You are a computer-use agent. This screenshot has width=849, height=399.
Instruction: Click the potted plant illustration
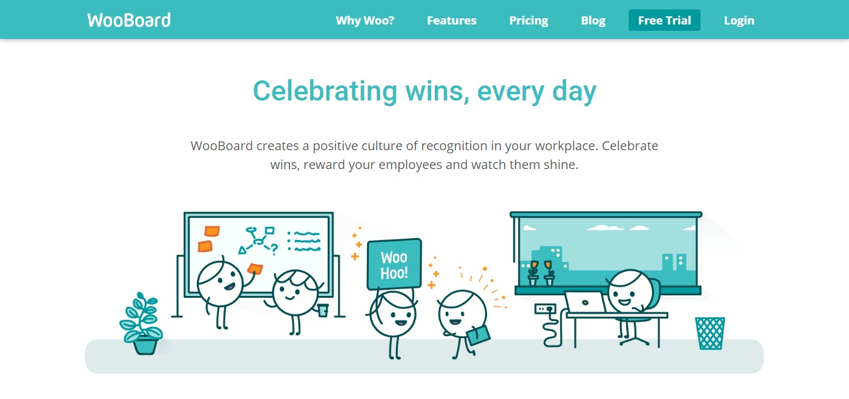142,324
